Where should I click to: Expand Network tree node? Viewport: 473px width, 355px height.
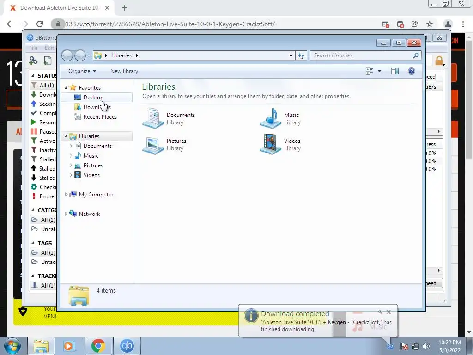pos(66,214)
